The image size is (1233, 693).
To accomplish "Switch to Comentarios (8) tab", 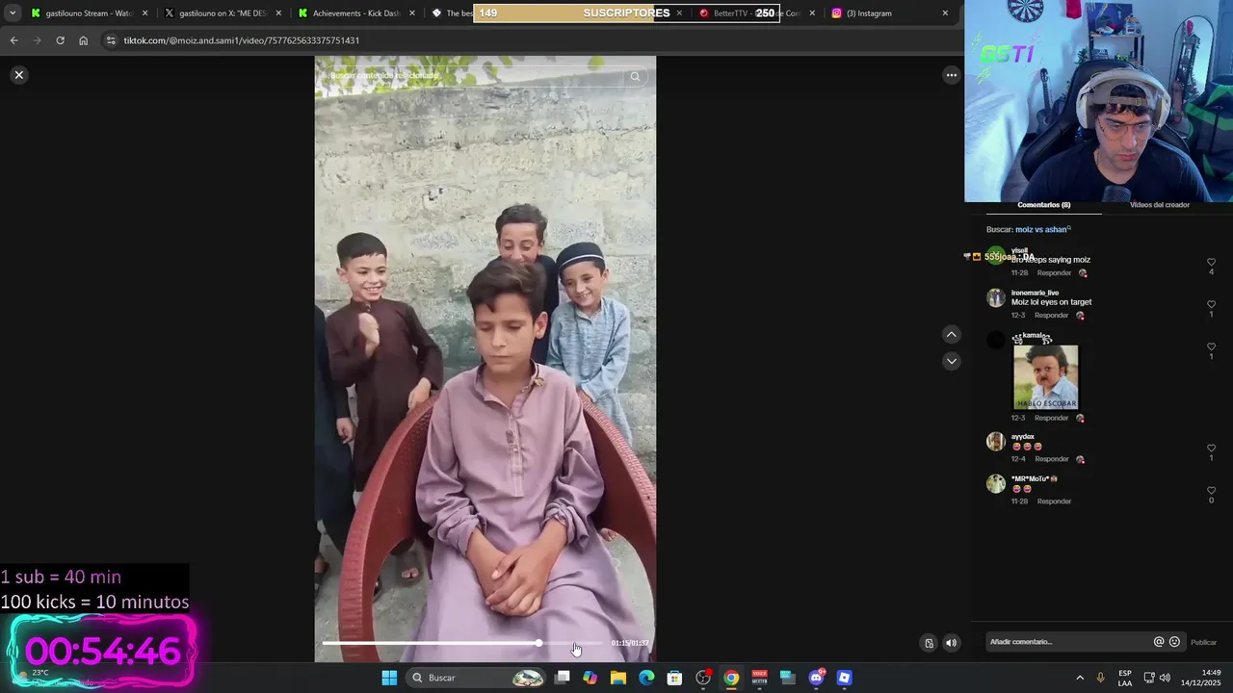I will coord(1043,205).
